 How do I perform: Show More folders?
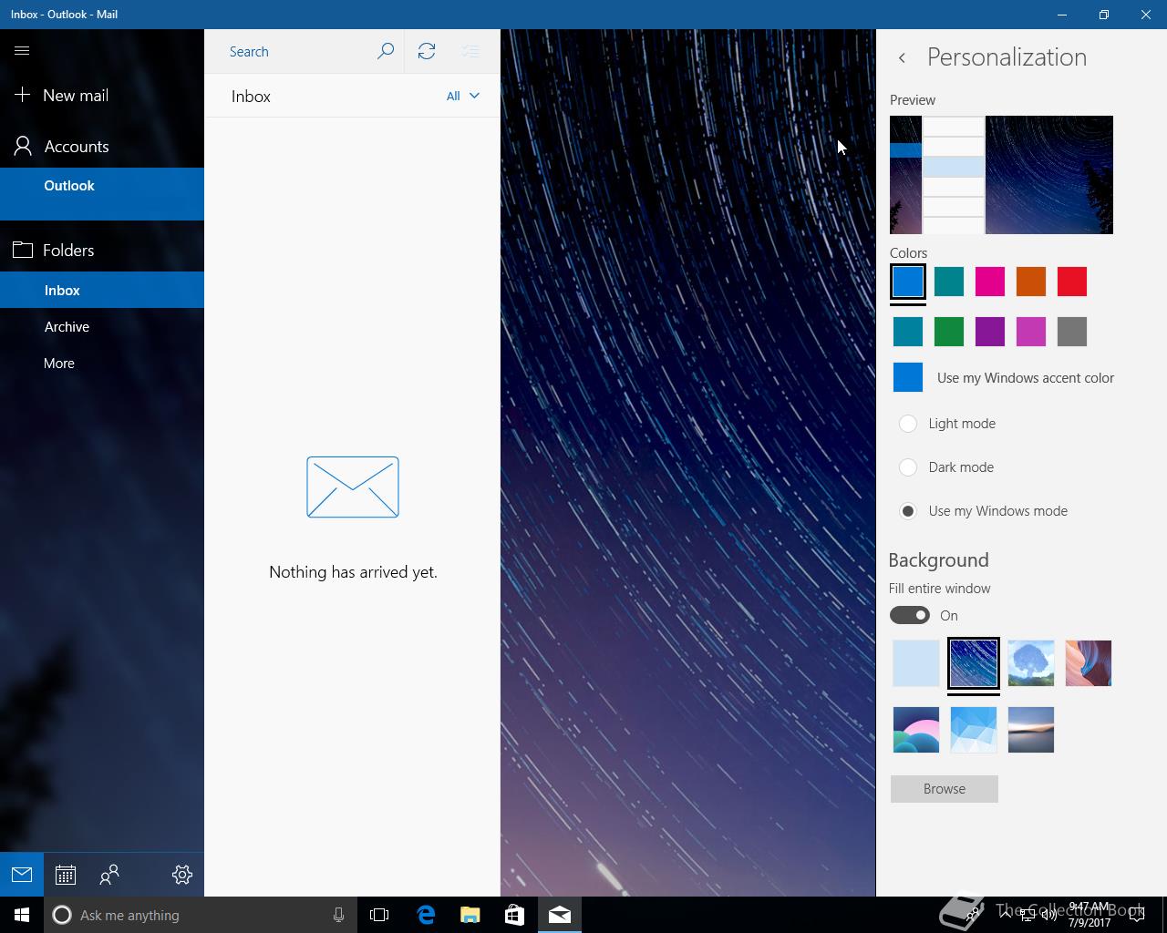pos(102,363)
